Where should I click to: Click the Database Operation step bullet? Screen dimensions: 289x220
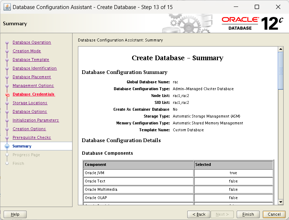(x=7, y=43)
